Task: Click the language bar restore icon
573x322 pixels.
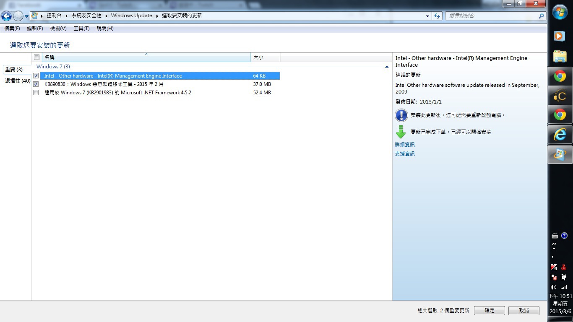Action: pos(554,244)
